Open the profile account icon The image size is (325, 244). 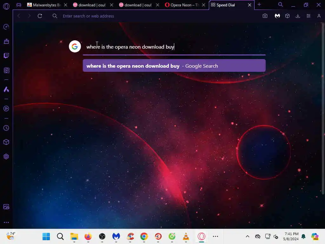(x=319, y=16)
